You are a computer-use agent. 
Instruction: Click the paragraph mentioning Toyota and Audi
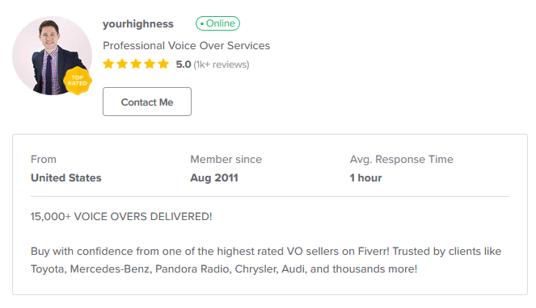[266, 260]
